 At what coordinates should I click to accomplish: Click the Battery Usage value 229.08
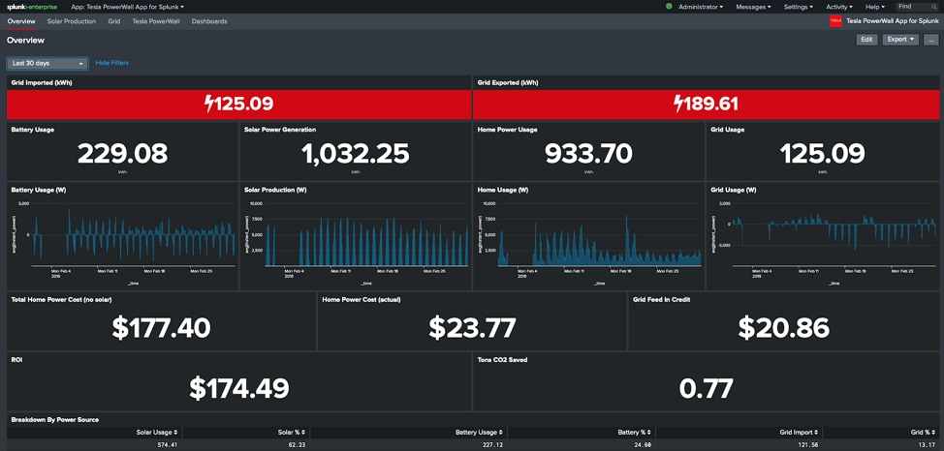pyautogui.click(x=123, y=154)
